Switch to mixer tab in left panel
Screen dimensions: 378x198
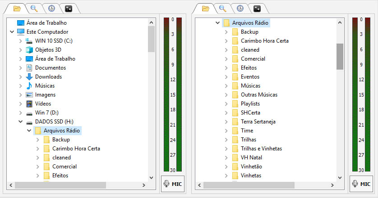[x=69, y=9]
